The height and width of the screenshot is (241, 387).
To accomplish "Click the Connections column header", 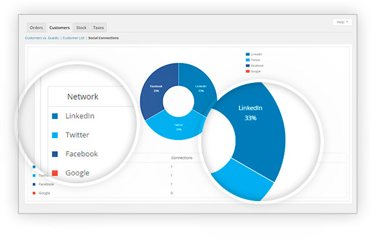I will pyautogui.click(x=182, y=158).
